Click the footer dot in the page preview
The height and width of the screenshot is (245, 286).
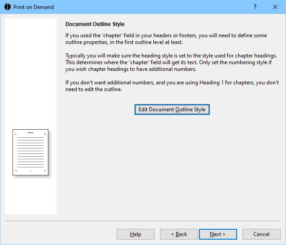click(x=30, y=171)
